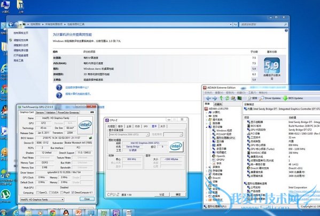Image resolution: width=320 pixels, height=216 pixels.
Task: Click Intel logo in CPU-Z window
Action: click(x=176, y=146)
